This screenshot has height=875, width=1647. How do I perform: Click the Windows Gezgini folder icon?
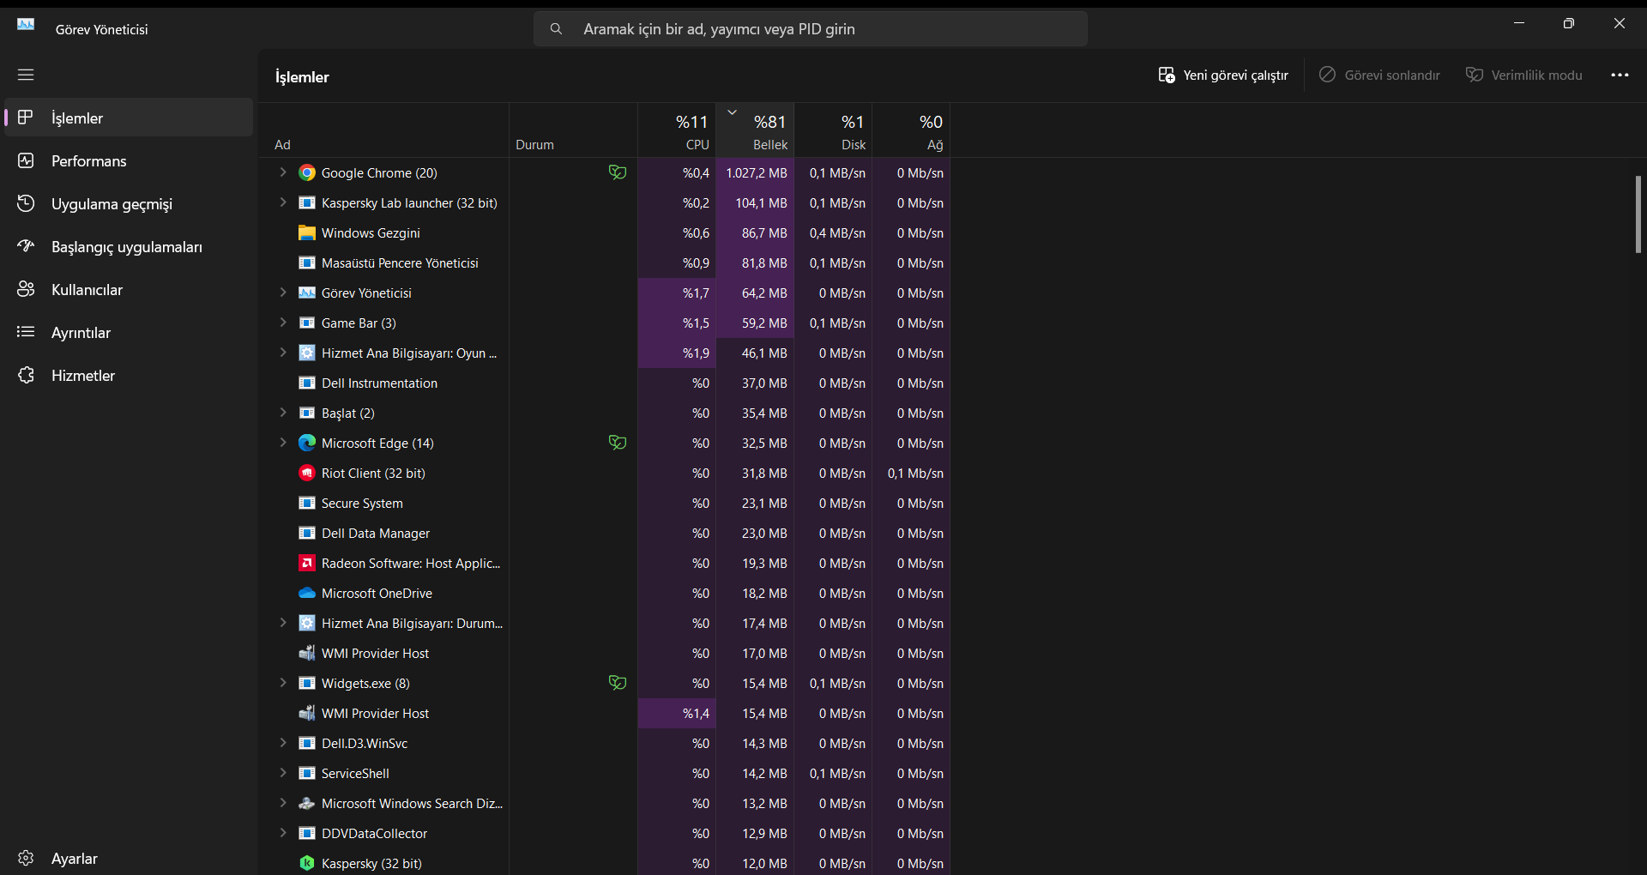coord(307,232)
